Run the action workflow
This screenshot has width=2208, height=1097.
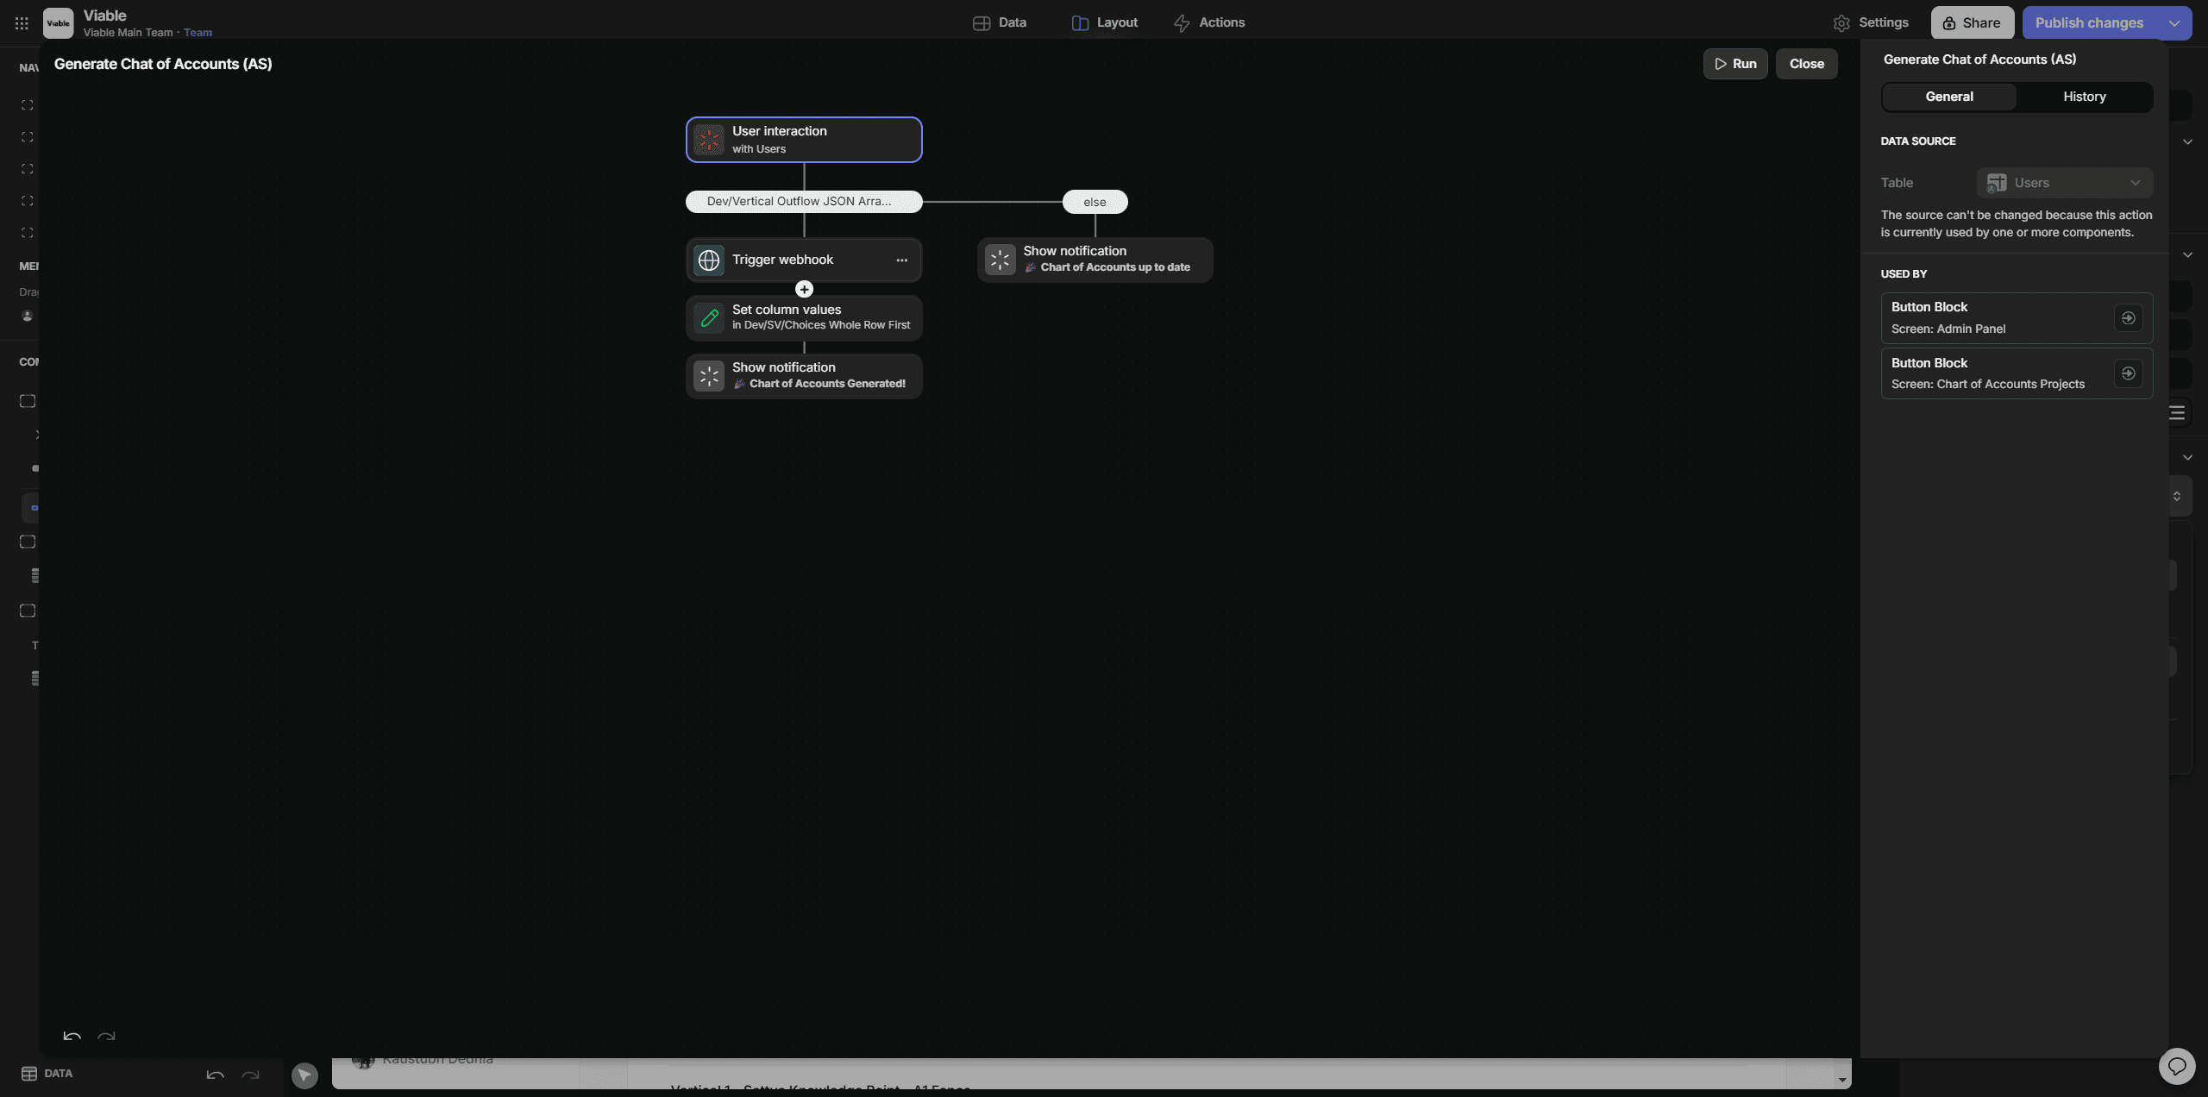click(1734, 64)
